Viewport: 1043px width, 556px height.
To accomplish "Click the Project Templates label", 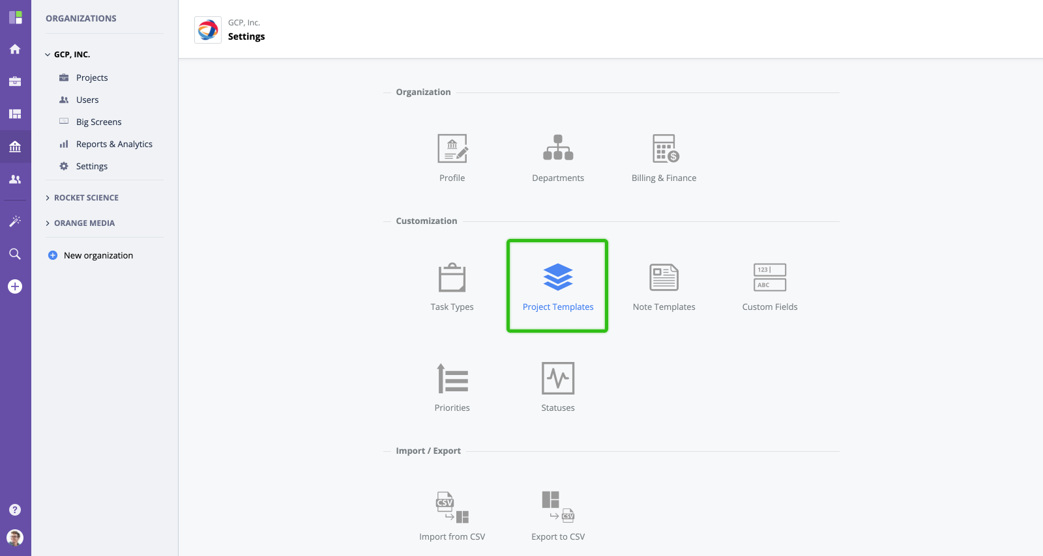I will click(x=558, y=307).
